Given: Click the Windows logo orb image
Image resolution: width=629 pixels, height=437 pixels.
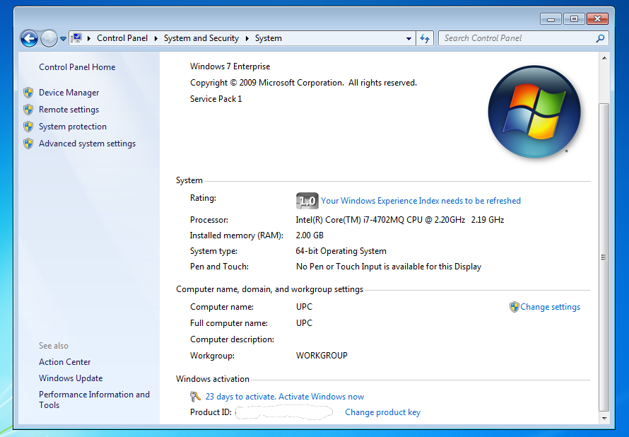Looking at the screenshot, I should click(534, 112).
